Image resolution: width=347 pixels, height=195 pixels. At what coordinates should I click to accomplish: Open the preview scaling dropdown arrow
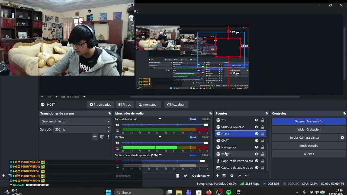[84, 97]
